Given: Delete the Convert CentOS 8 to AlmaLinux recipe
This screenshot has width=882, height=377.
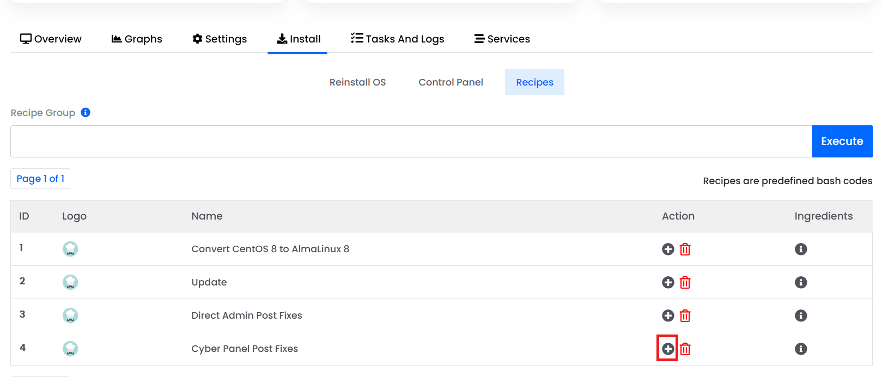Looking at the screenshot, I should [x=685, y=249].
